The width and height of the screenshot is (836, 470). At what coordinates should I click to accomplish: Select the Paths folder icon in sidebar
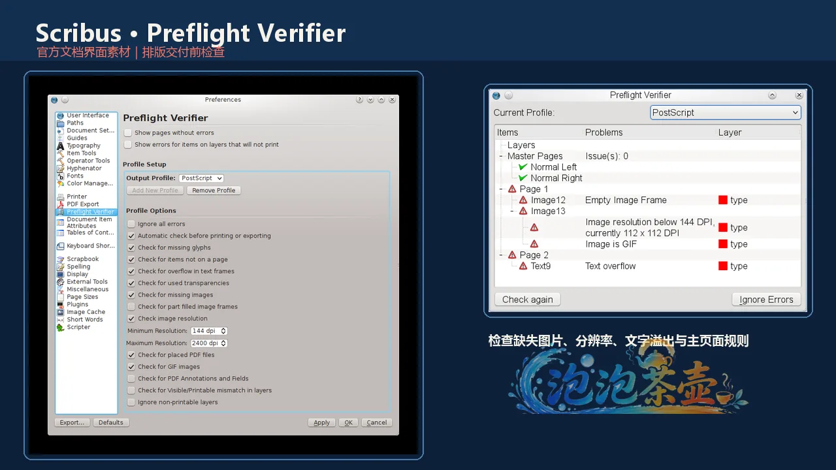click(61, 123)
